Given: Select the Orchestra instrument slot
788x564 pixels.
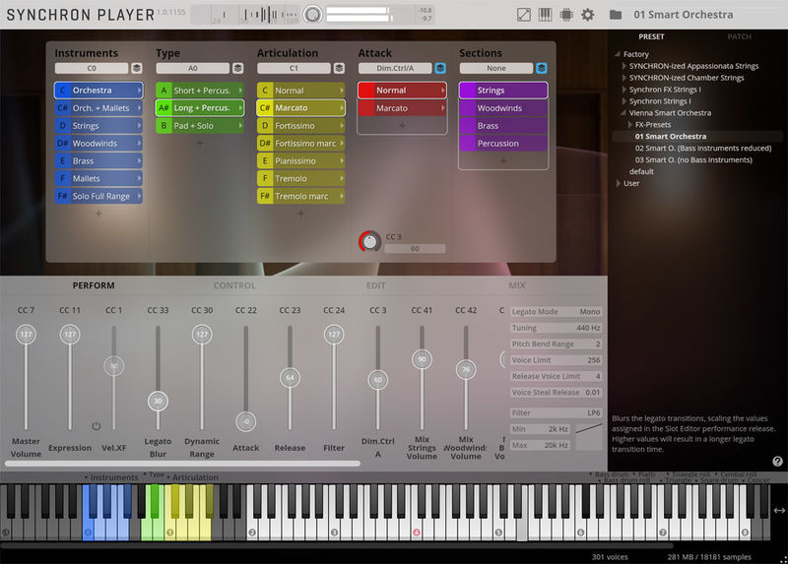Looking at the screenshot, I should pos(98,91).
